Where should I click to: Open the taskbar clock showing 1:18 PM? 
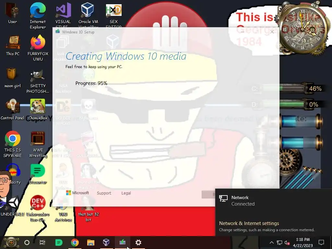click(x=303, y=243)
